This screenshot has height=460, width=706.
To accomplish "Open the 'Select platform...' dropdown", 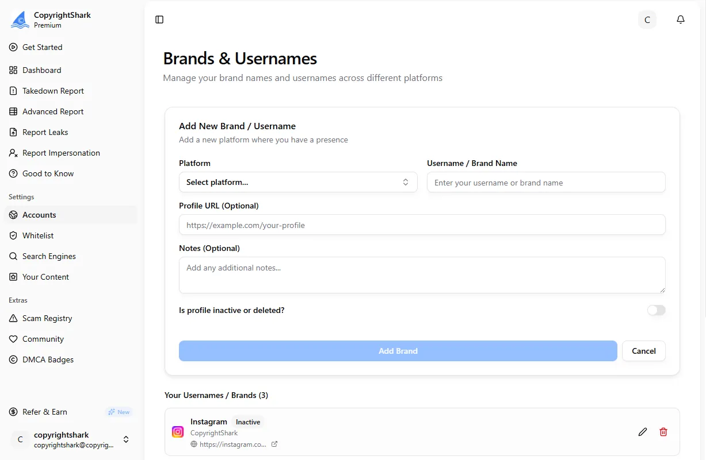I will (298, 181).
